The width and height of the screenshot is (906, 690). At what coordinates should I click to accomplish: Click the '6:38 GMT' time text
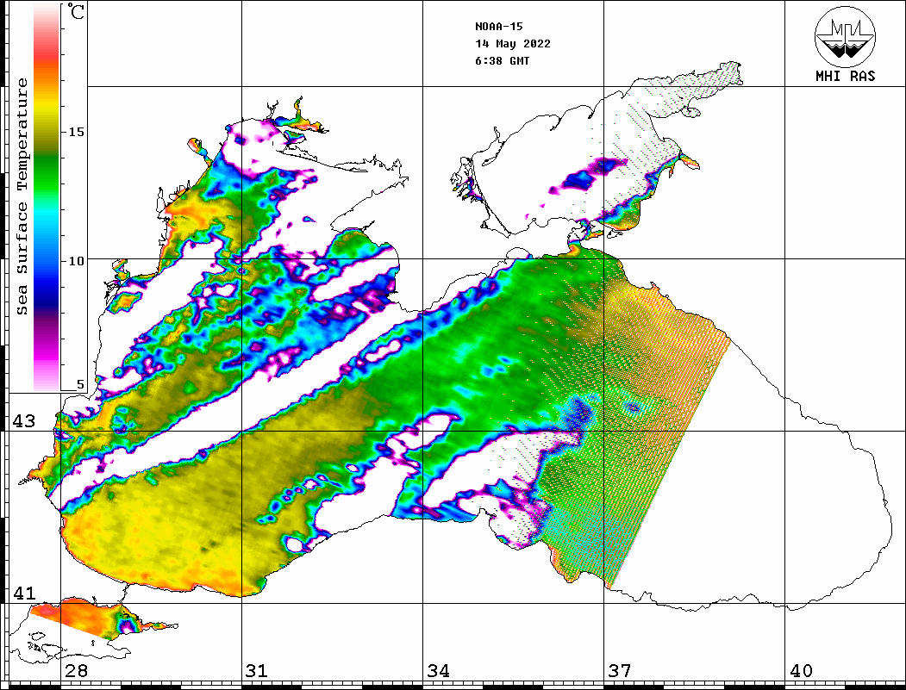(x=502, y=60)
